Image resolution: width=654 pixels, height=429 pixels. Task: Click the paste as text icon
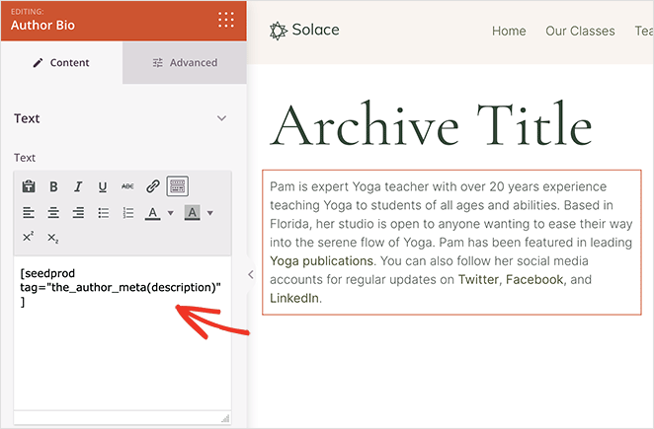click(x=29, y=186)
